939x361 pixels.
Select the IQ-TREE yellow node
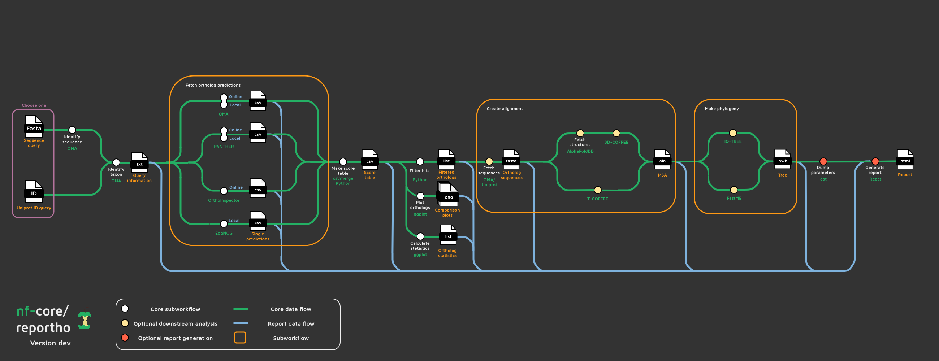pos(733,133)
